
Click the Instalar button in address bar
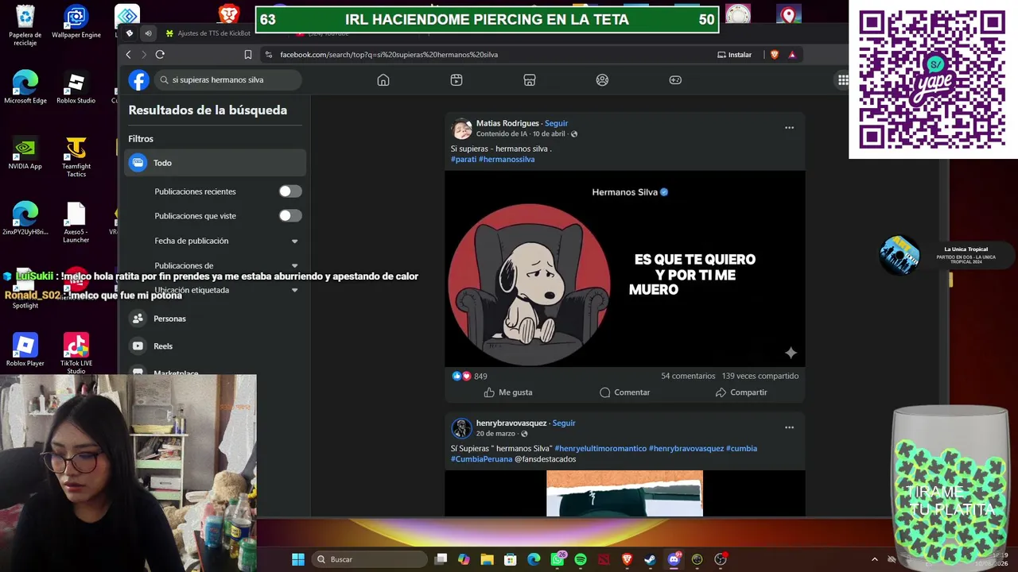coord(734,55)
